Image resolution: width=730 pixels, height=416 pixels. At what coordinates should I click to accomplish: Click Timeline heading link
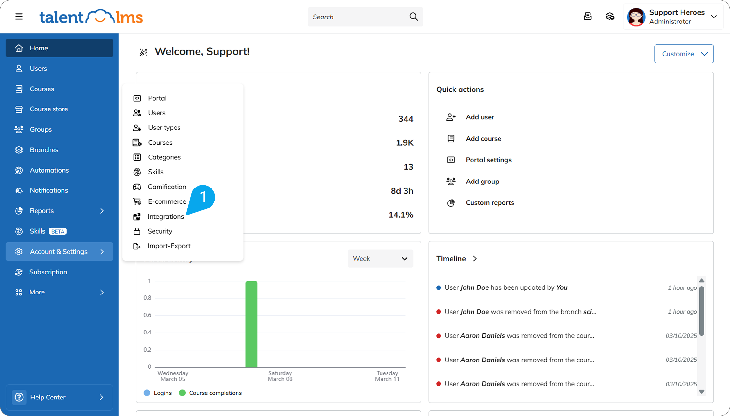(x=451, y=259)
